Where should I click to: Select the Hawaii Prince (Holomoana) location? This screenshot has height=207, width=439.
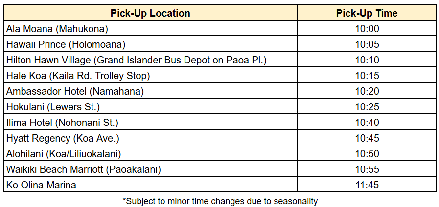point(66,44)
